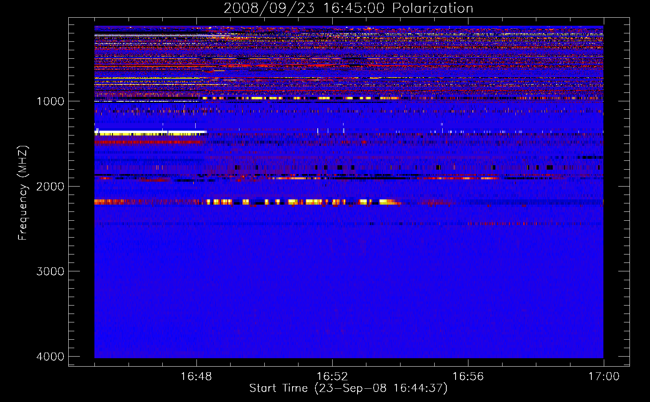Select the 2000 frequency tick label

(51, 186)
